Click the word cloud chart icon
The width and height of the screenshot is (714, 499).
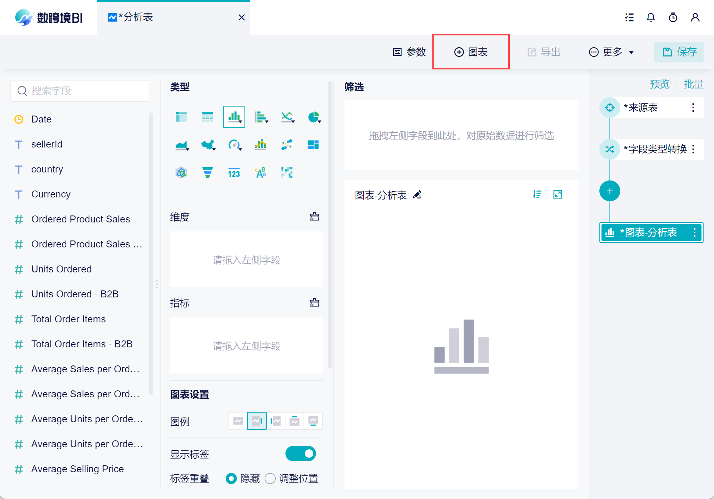tap(260, 172)
